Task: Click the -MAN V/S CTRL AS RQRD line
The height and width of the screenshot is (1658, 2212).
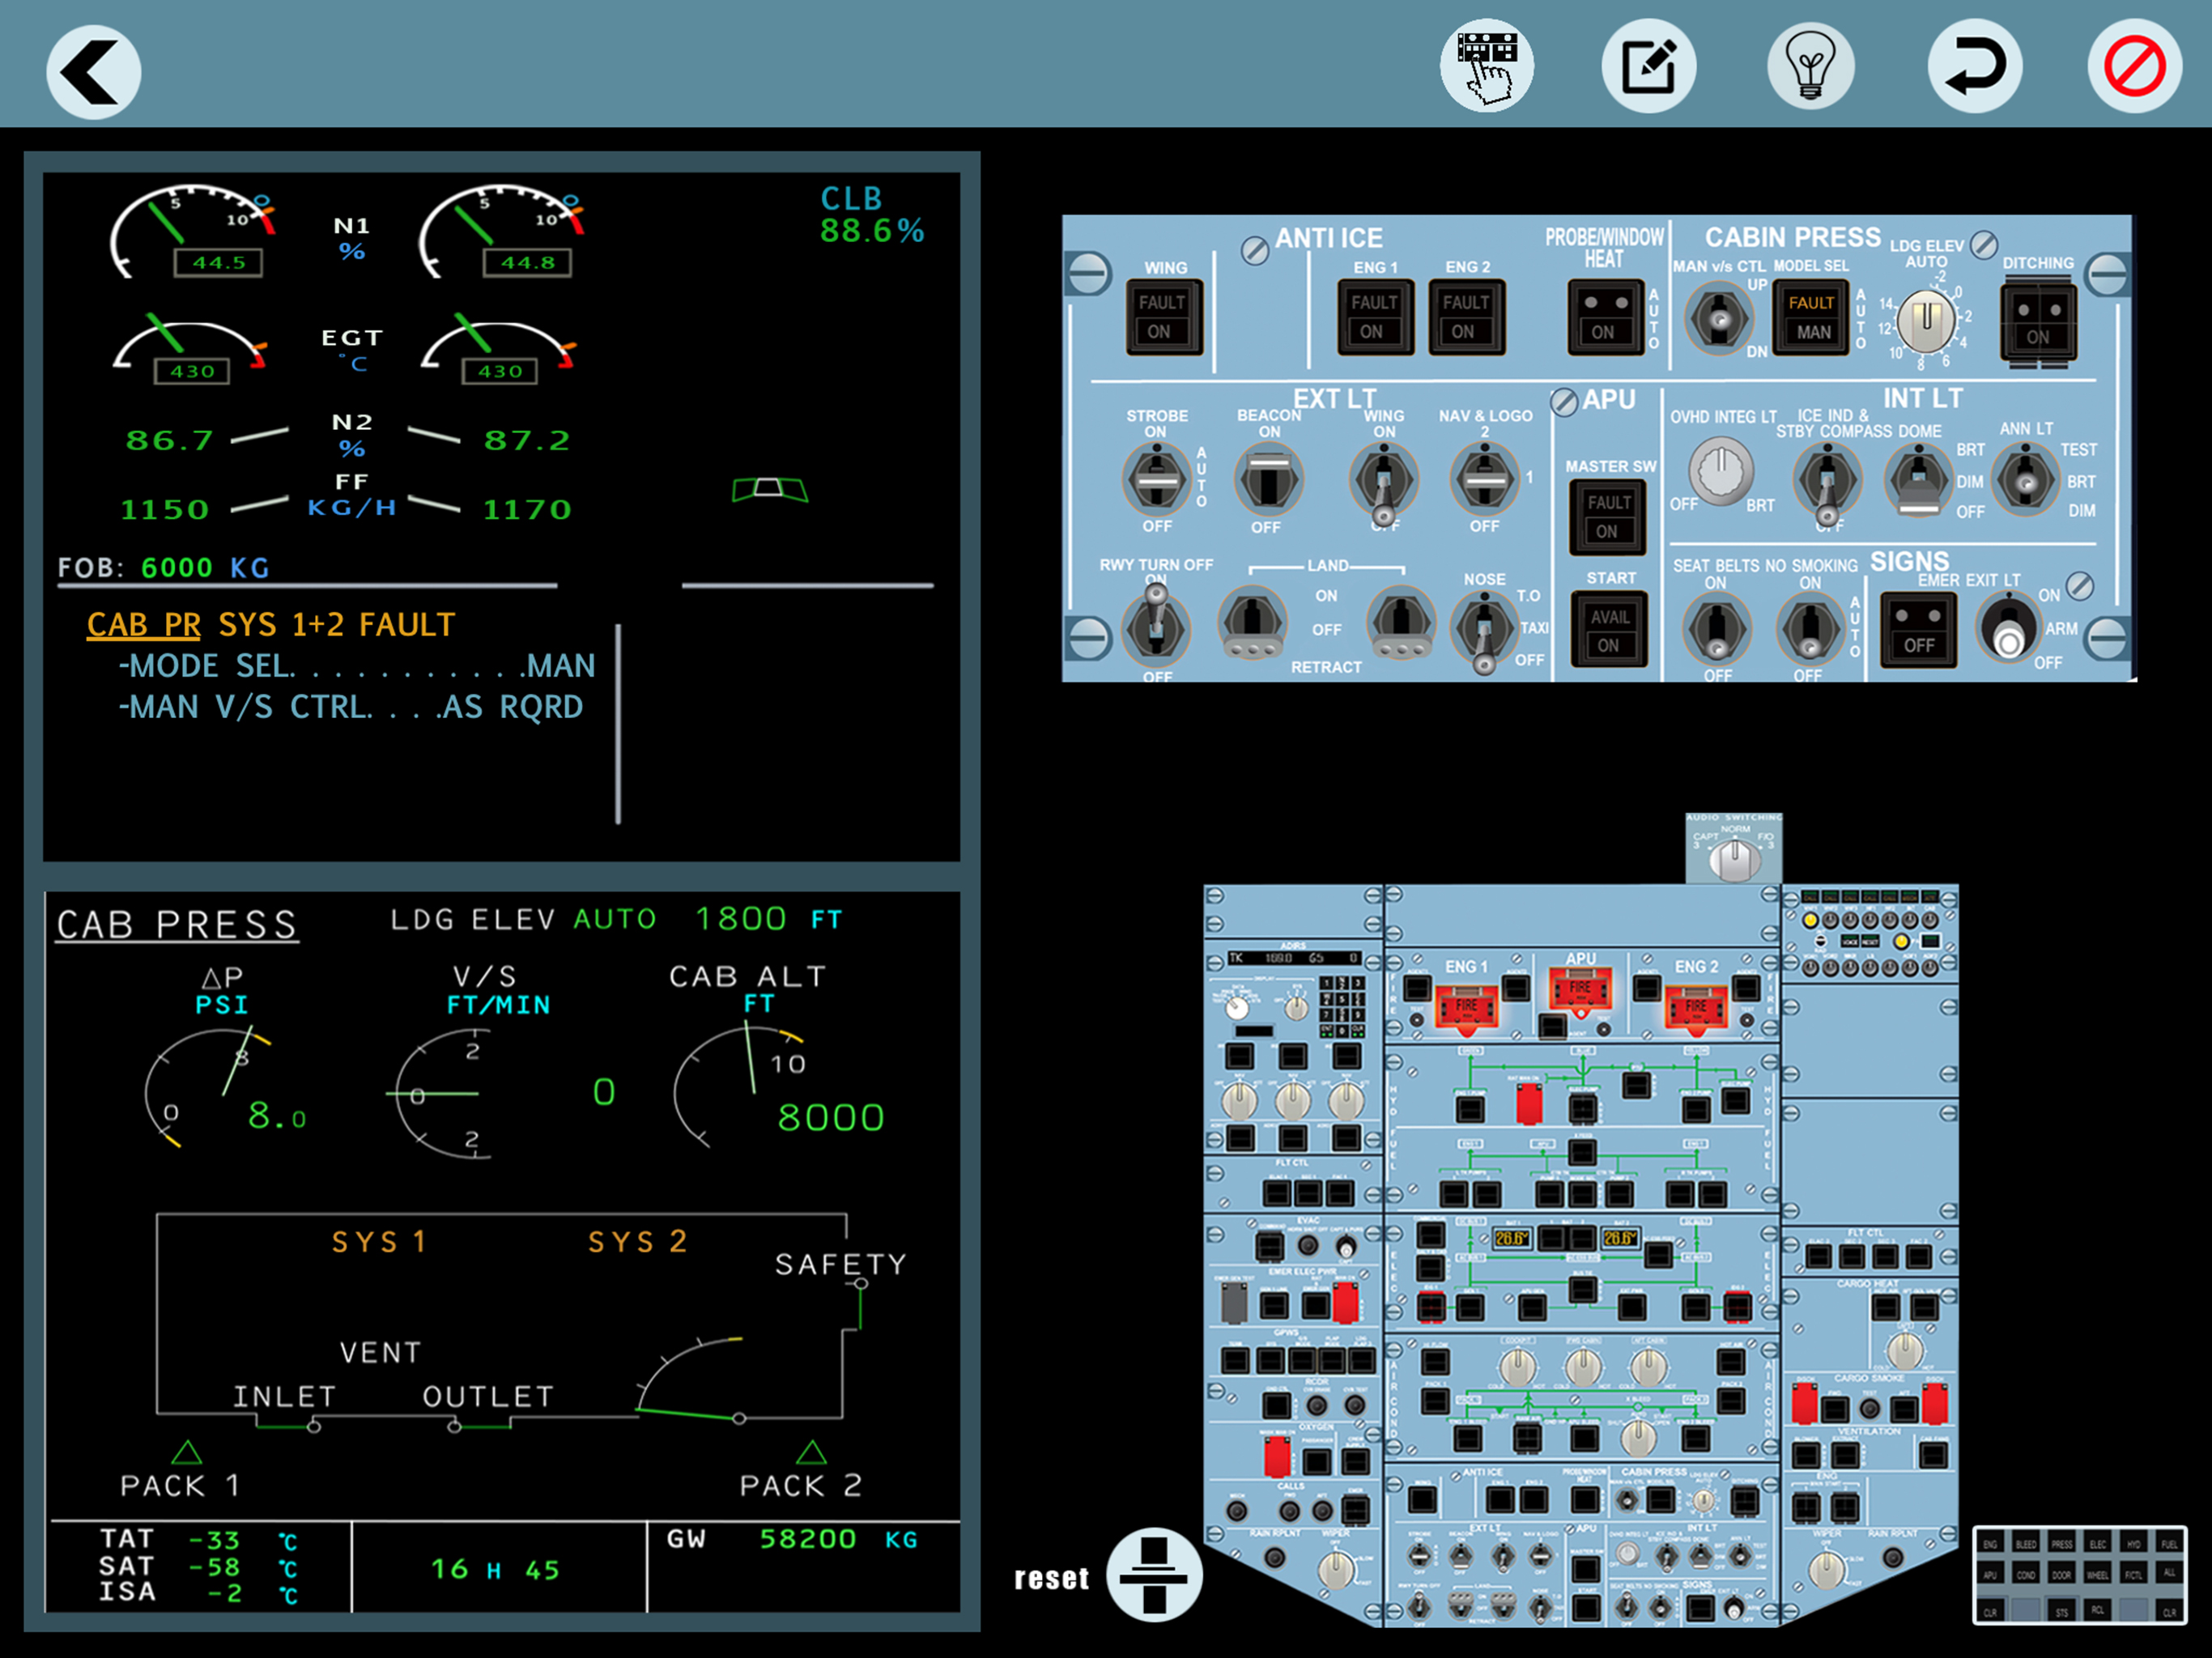Action: (351, 707)
